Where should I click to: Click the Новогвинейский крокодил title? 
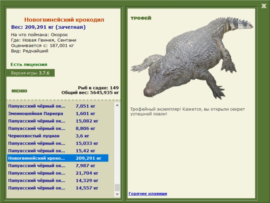pyautogui.click(x=64, y=20)
